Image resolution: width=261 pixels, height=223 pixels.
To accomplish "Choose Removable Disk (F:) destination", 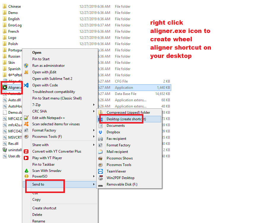I will pos(122,184).
